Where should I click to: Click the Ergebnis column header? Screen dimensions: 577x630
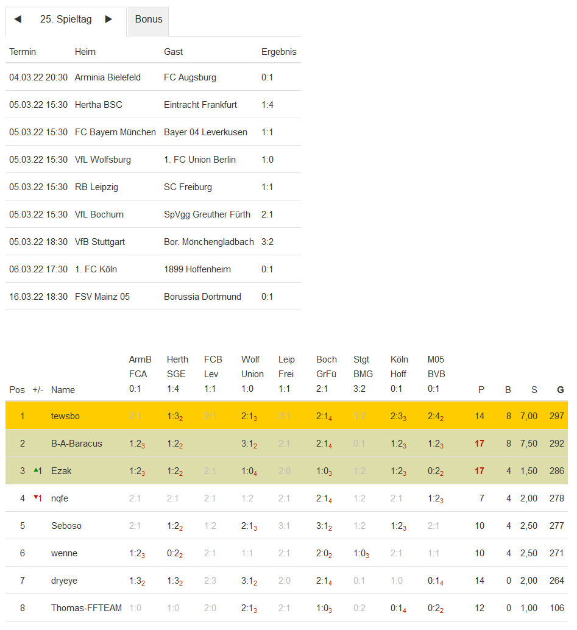[x=279, y=52]
